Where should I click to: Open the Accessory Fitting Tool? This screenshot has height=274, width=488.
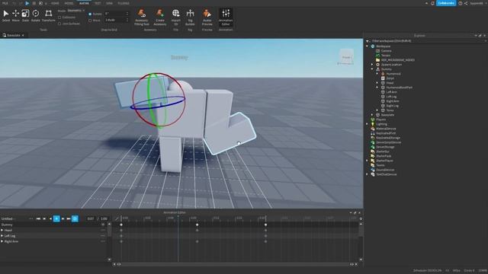142,17
